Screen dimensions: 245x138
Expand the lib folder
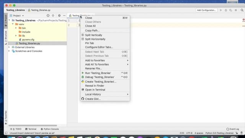(x=16, y=36)
